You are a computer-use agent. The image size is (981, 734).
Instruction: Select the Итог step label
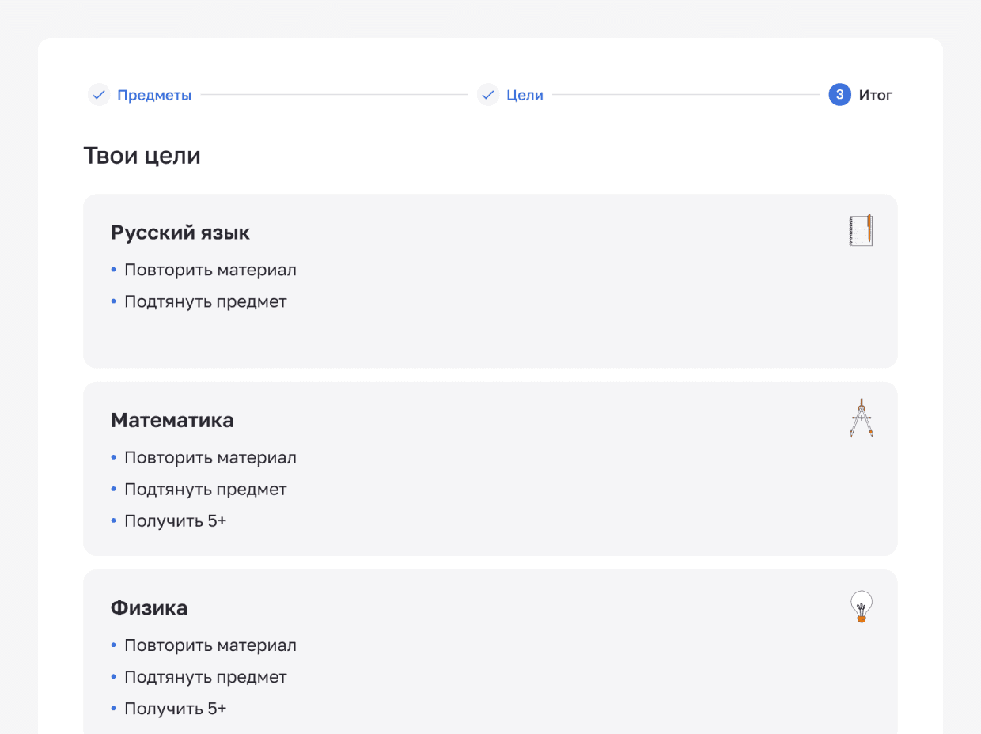pyautogui.click(x=876, y=96)
